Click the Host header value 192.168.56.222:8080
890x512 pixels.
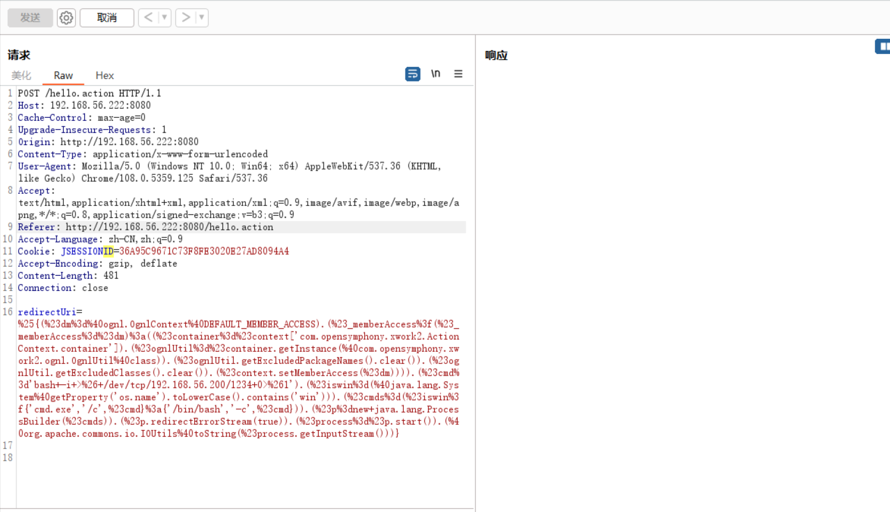(x=100, y=105)
